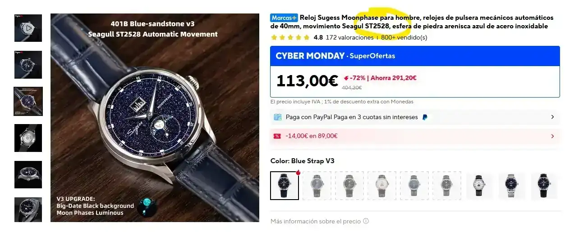Click the info icon beside price information

coord(366,221)
